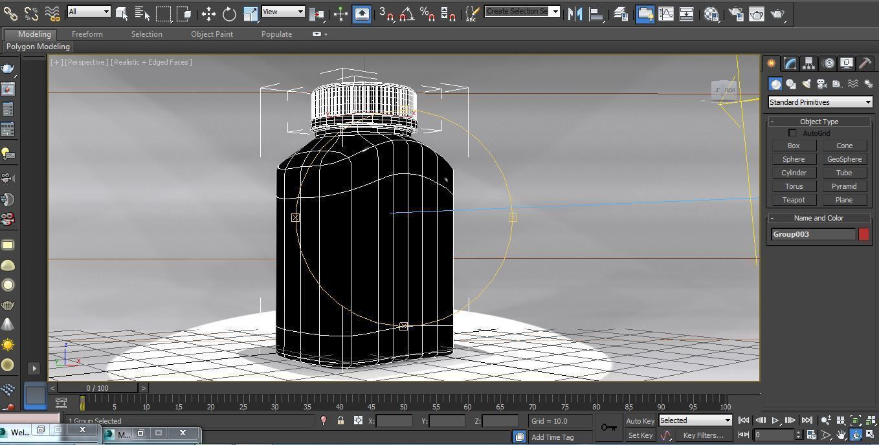Image resolution: width=879 pixels, height=445 pixels.
Task: Open the Hierarchy command panel tab
Action: [808, 63]
